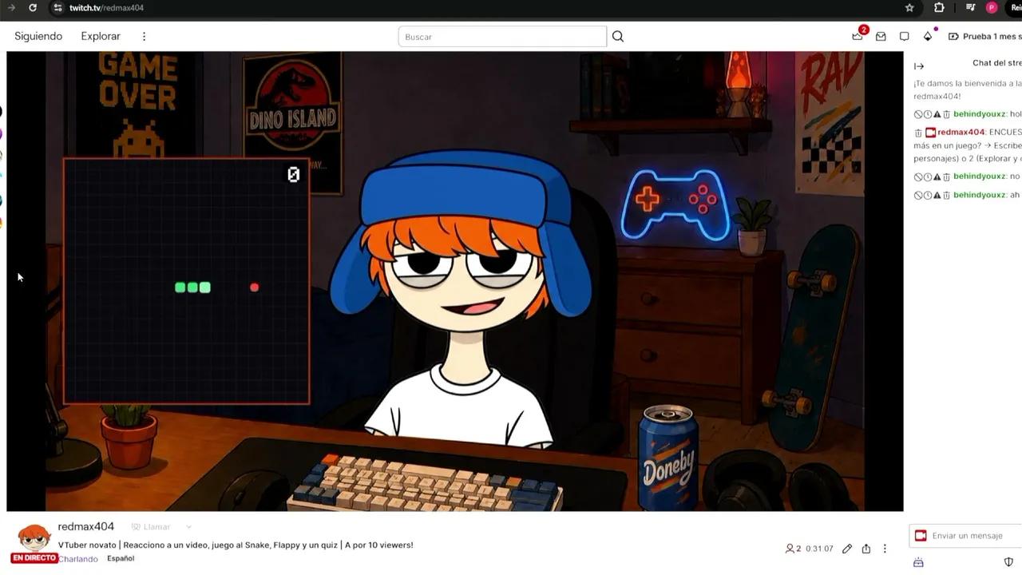Go forward with the browser arrow
This screenshot has height=575, width=1022.
click(x=11, y=8)
